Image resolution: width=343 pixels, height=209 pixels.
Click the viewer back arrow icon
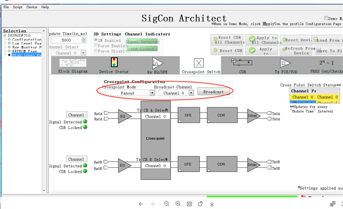pyautogui.click(x=141, y=204)
